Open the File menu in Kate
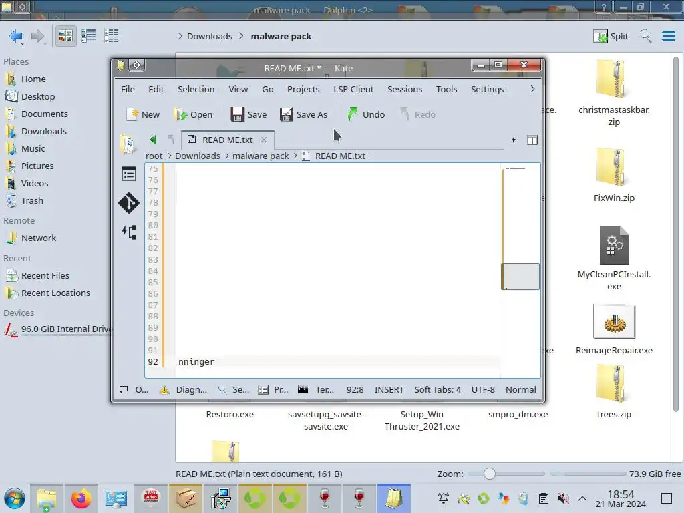Viewport: 684px width, 513px height. tap(128, 89)
